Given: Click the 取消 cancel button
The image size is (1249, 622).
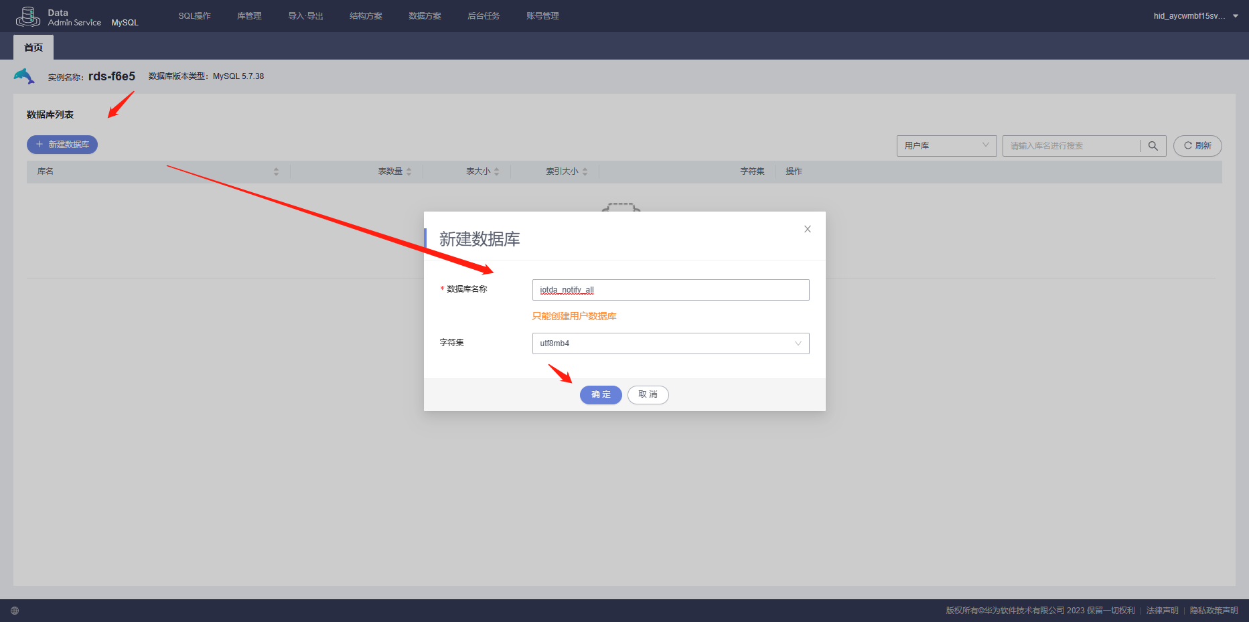Looking at the screenshot, I should tap(648, 395).
